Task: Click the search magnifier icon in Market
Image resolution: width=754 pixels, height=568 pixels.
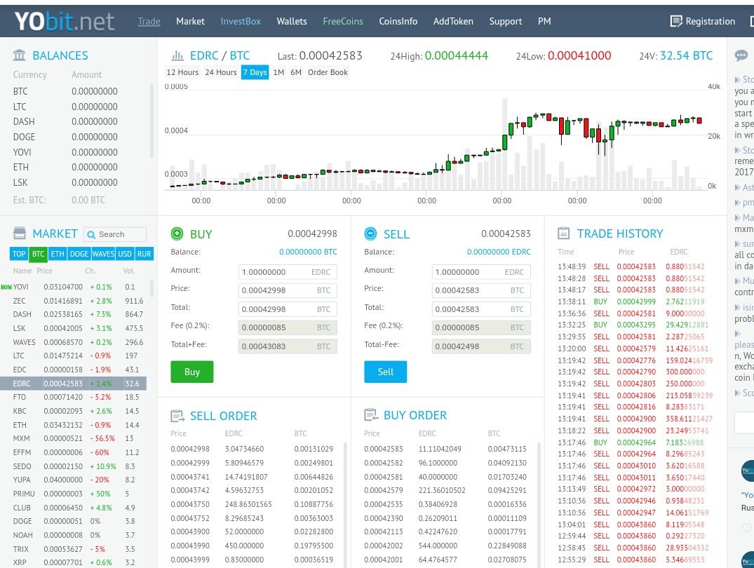Action: click(x=91, y=235)
